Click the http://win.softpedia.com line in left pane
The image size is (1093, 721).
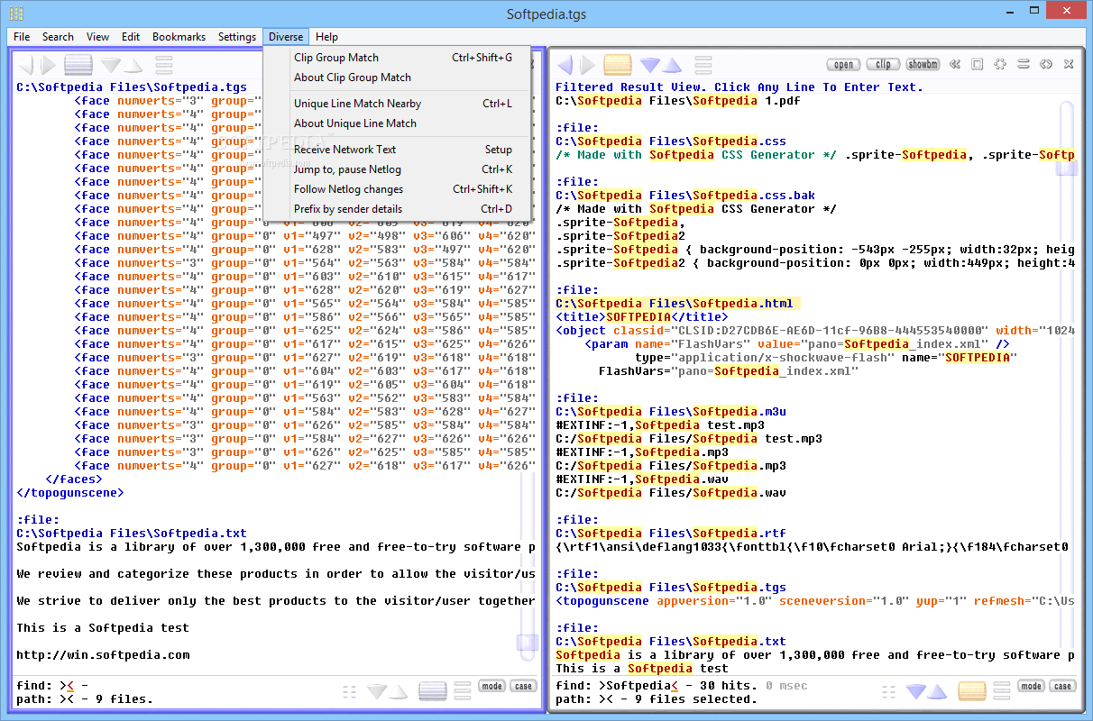(x=103, y=655)
